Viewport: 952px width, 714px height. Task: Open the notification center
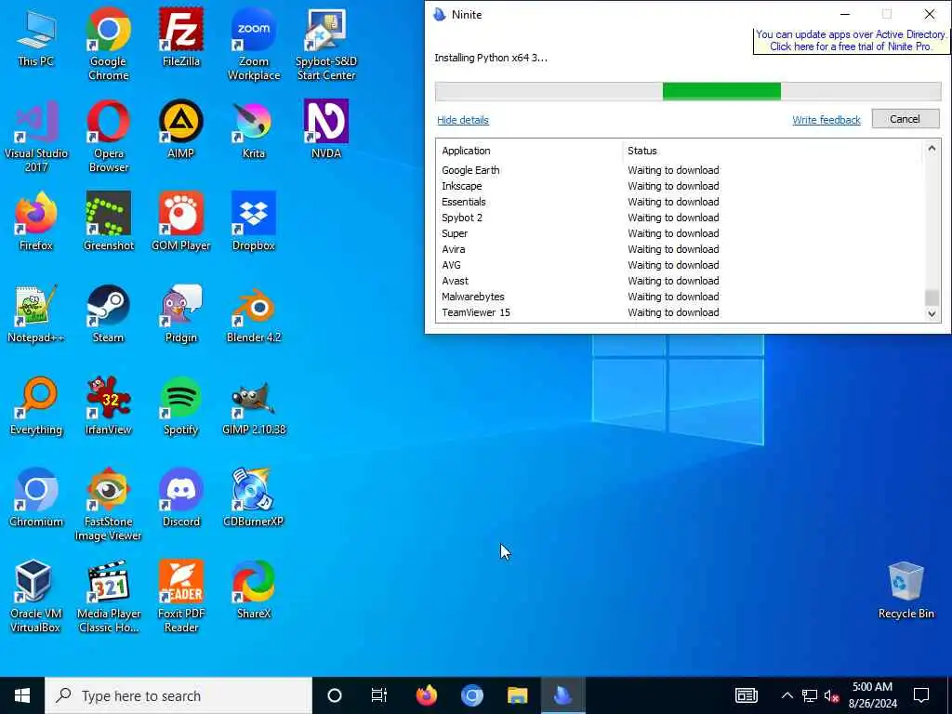point(921,695)
